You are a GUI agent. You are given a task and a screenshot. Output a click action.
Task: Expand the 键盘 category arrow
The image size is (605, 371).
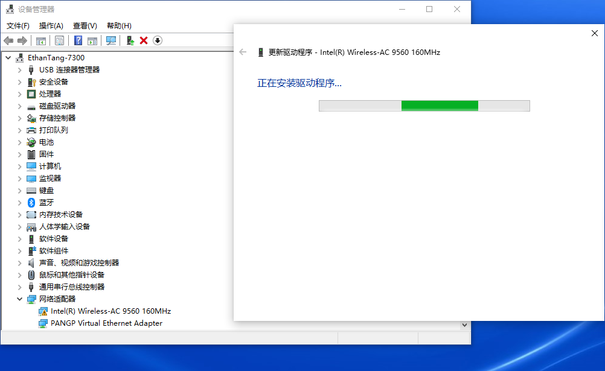(20, 191)
